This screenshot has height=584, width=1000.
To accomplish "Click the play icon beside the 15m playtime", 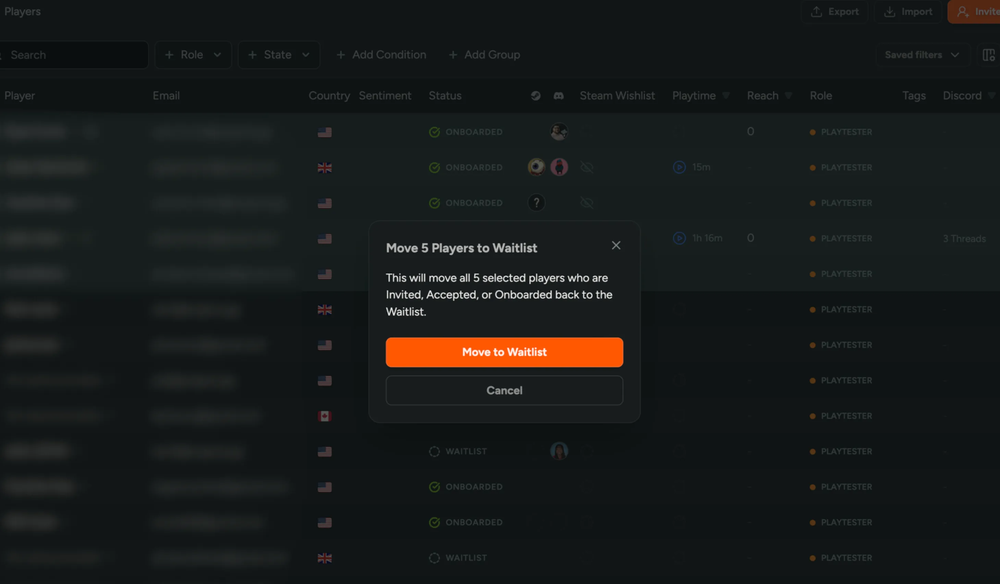I will coord(679,167).
